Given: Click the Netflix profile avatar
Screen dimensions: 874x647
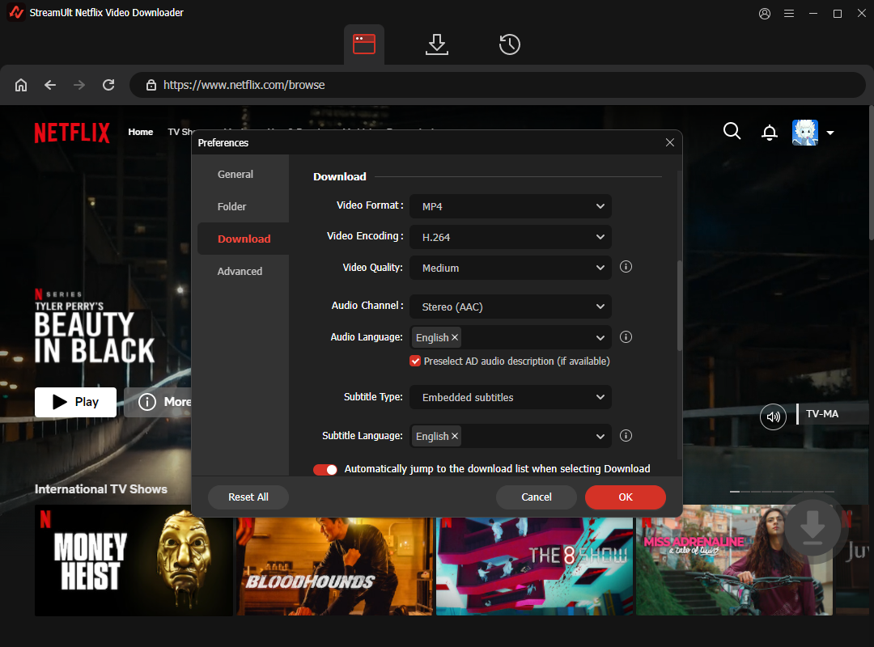Looking at the screenshot, I should tap(805, 133).
